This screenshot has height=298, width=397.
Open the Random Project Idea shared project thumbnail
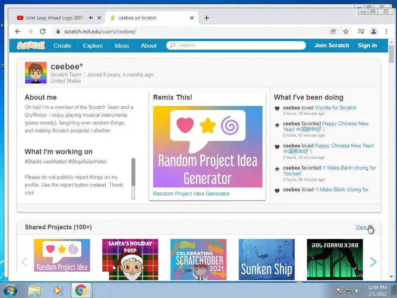click(x=62, y=255)
